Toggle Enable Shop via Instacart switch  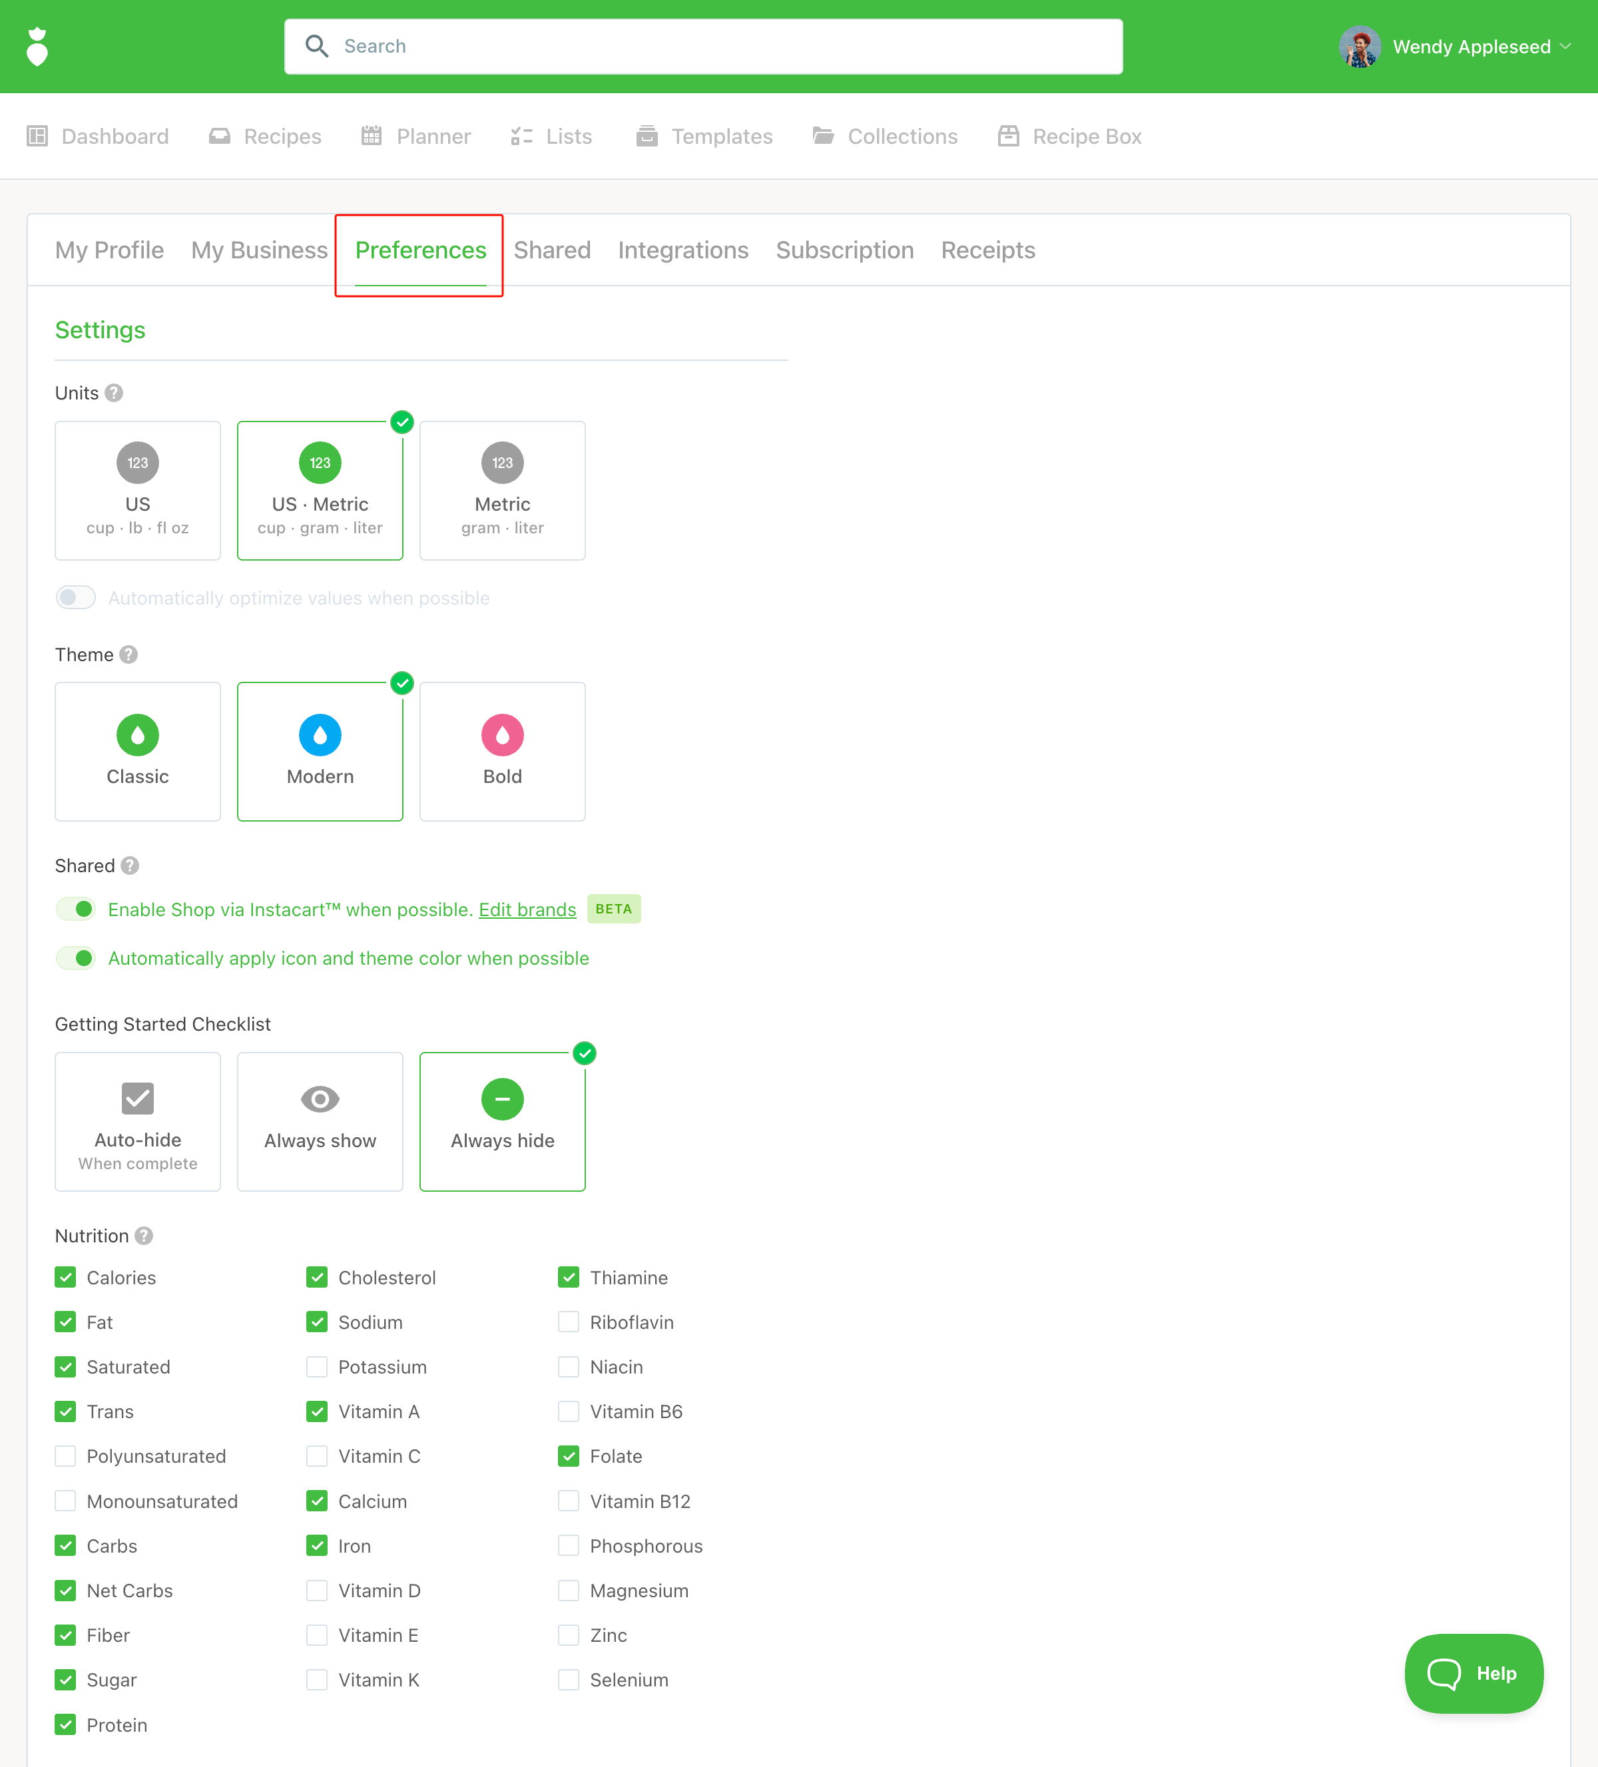pyautogui.click(x=77, y=909)
